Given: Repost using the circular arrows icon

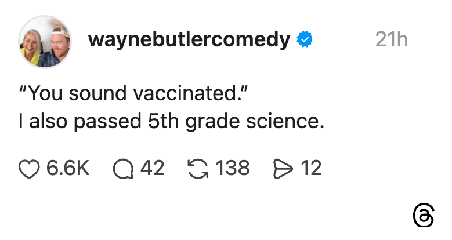Looking at the screenshot, I should pos(200,169).
